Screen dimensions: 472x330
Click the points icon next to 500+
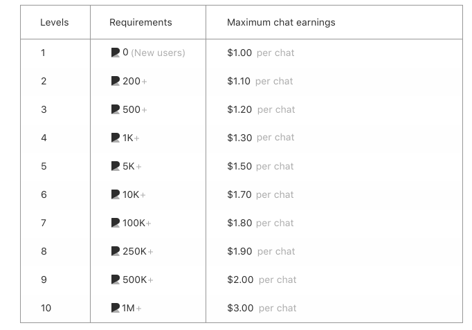[x=116, y=109]
